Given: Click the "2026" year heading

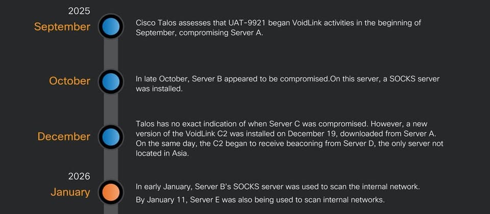Looking at the screenshot, I should pyautogui.click(x=79, y=176).
